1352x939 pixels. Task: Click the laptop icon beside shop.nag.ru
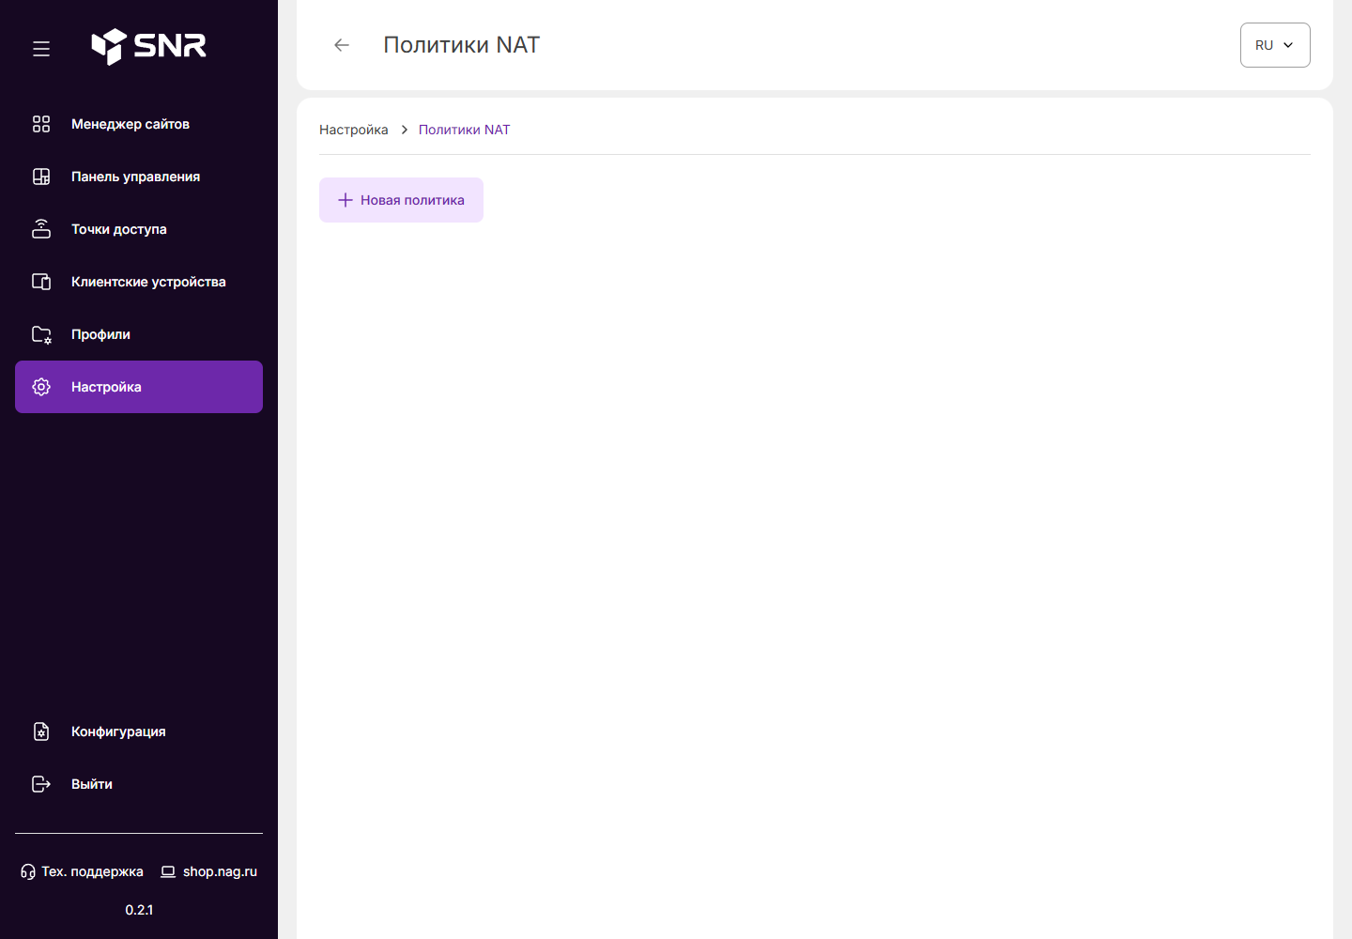[168, 871]
